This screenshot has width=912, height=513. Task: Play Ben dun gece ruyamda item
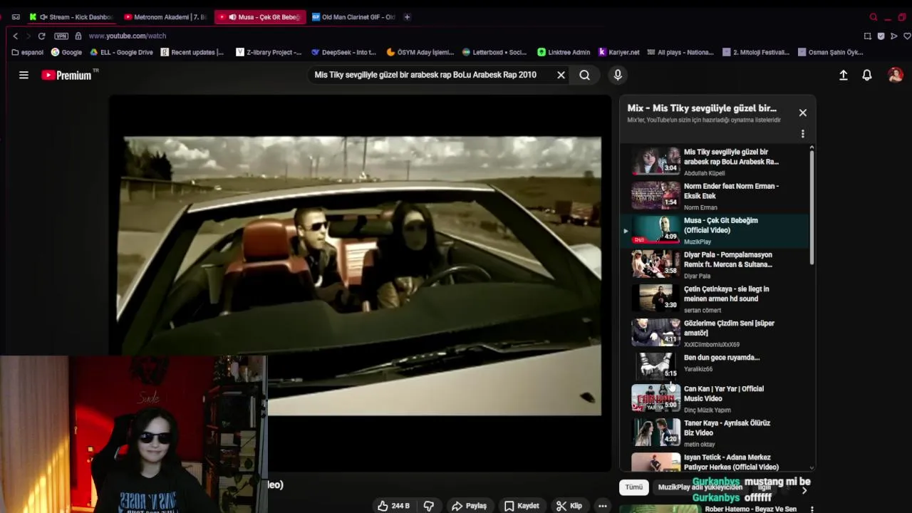[x=715, y=366]
